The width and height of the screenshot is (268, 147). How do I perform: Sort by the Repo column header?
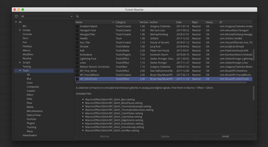click(198, 22)
